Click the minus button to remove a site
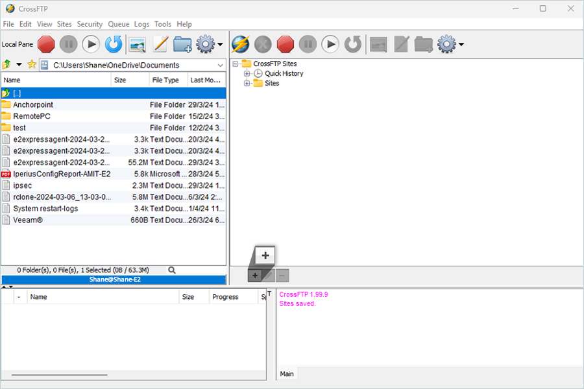Viewport: 584px width, 389px height. point(282,276)
